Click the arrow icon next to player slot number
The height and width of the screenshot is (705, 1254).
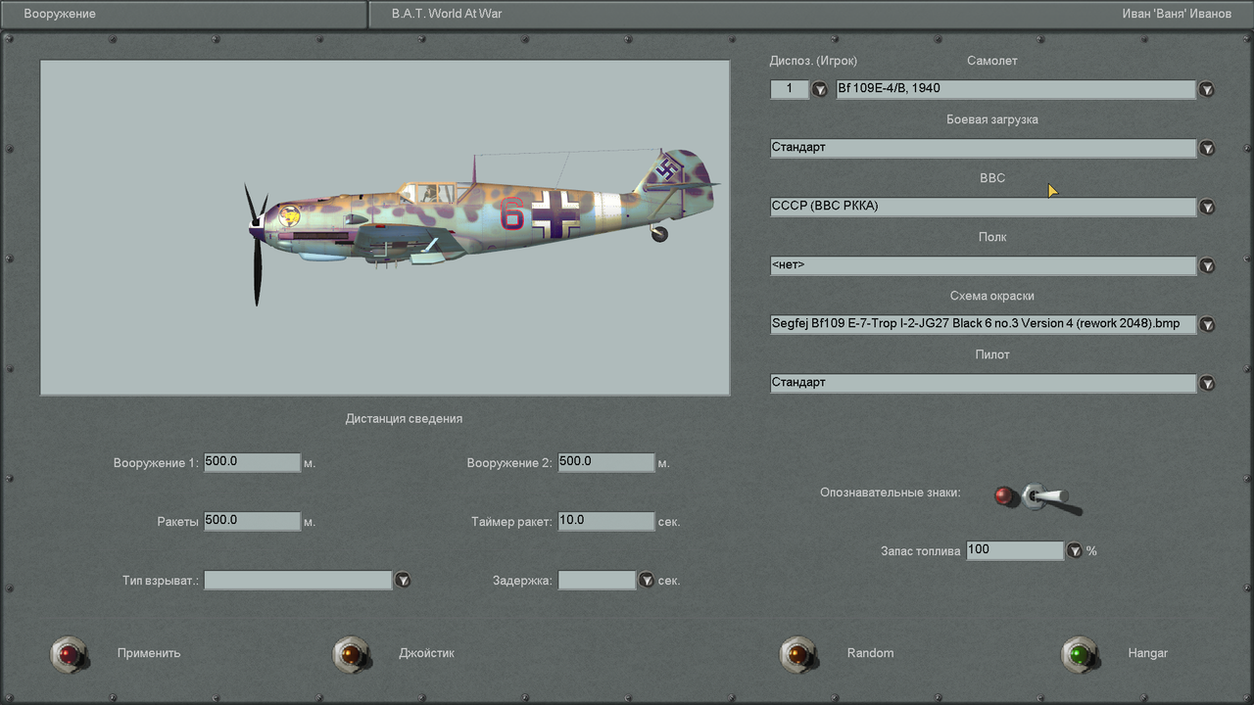tap(820, 89)
